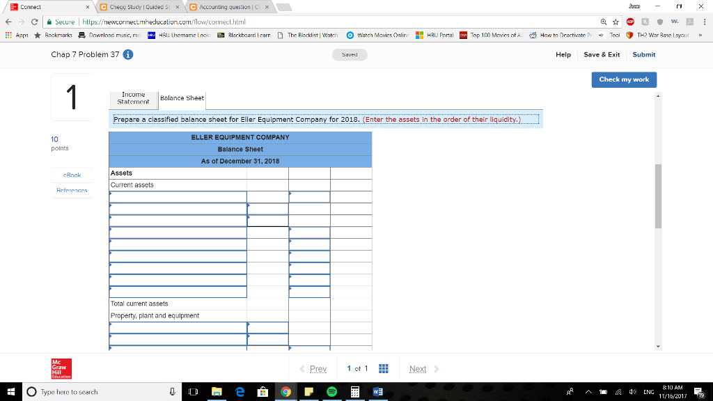Open the eBook resource
Image resolution: width=713 pixels, height=401 pixels.
click(72, 175)
